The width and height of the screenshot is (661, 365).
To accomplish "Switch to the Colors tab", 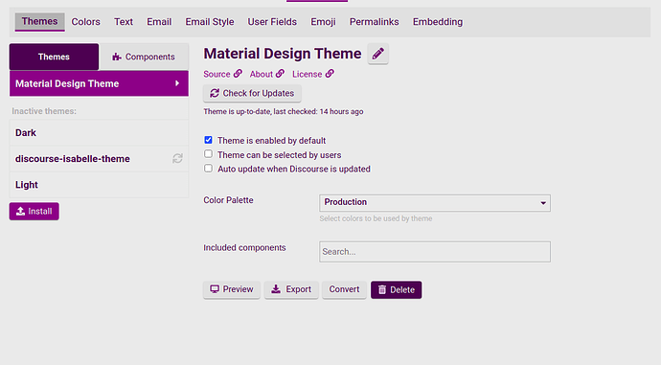I will (85, 21).
